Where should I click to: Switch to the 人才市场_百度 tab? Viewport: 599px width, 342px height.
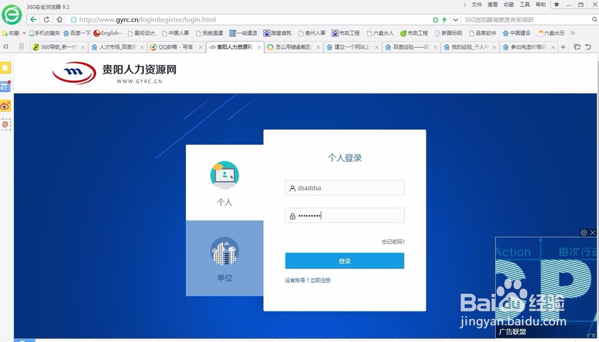click(x=117, y=47)
